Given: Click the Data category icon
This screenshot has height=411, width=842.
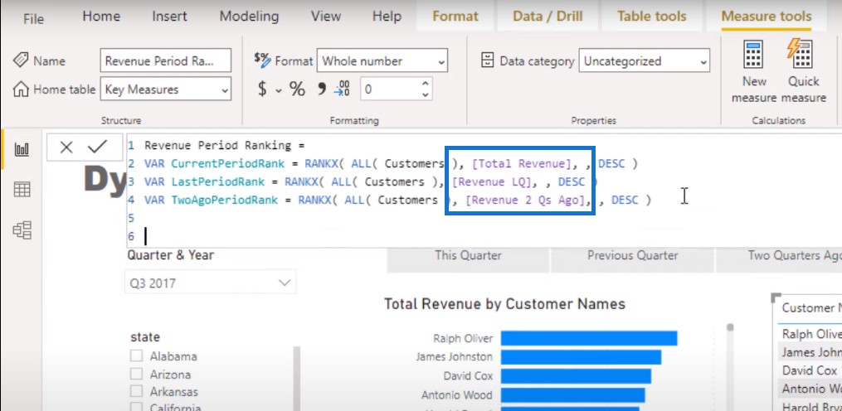Looking at the screenshot, I should click(487, 60).
